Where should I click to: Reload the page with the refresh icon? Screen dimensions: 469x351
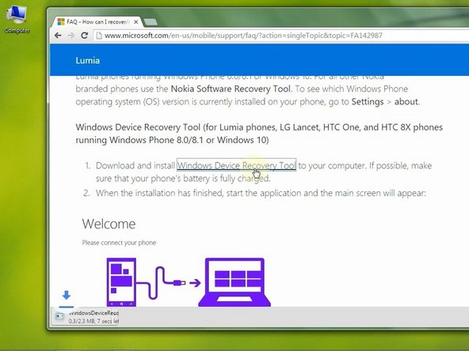[x=84, y=36]
